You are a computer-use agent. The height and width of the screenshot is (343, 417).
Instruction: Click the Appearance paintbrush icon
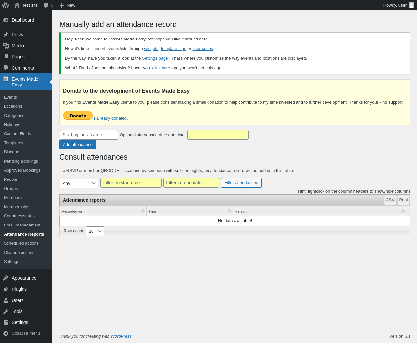(6, 278)
